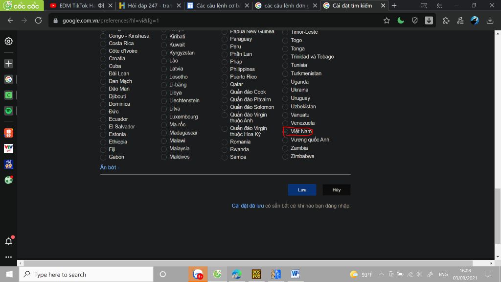Select Philippines as the region
Screen dimensions: 501x282
tap(225, 70)
